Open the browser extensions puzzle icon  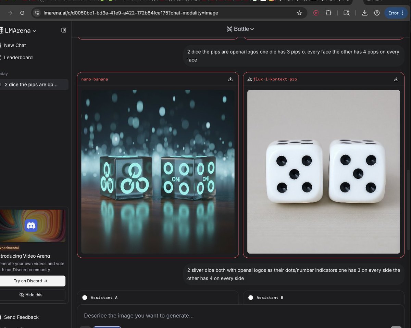coord(328,13)
